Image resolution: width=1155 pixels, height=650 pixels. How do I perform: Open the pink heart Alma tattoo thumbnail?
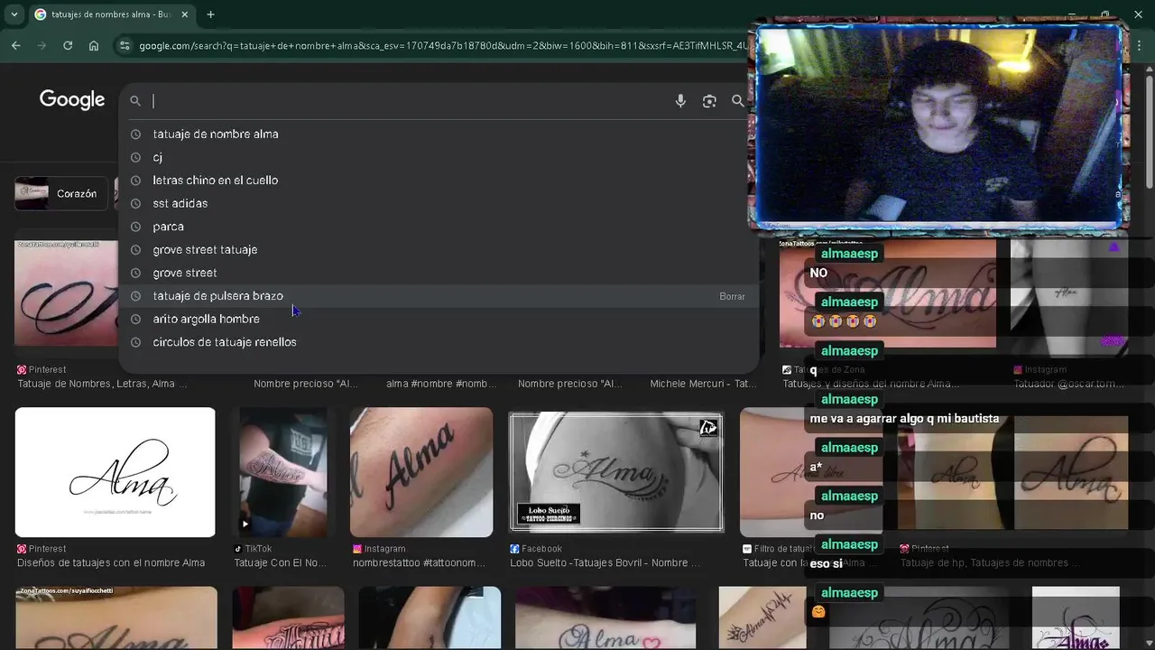click(605, 617)
